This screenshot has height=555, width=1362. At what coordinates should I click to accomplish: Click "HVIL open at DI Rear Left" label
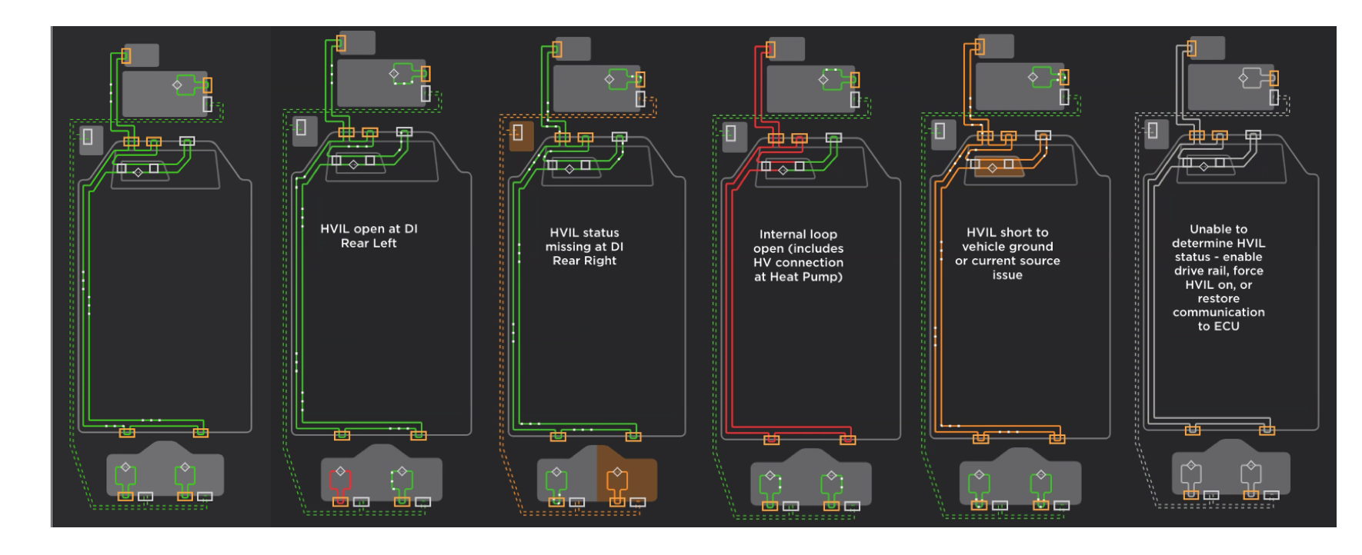pos(369,236)
